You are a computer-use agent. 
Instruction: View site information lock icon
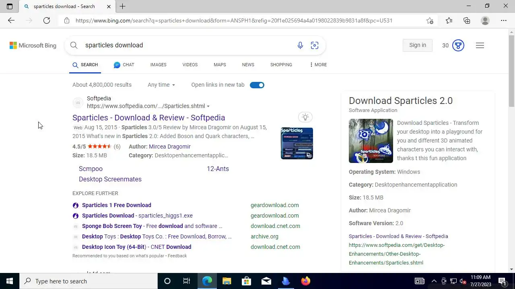pyautogui.click(x=67, y=20)
